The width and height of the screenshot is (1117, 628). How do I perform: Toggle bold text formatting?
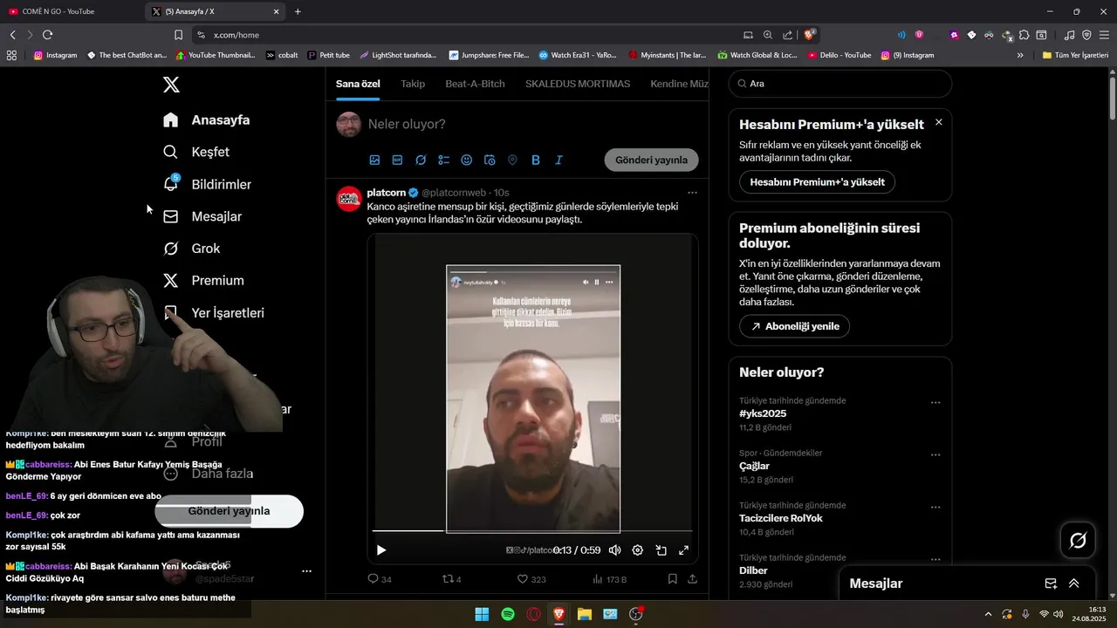point(536,160)
